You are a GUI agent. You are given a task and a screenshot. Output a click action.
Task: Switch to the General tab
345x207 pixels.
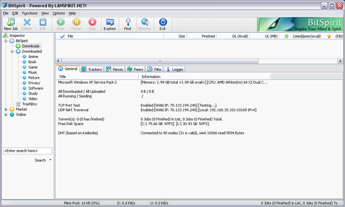pyautogui.click(x=68, y=69)
